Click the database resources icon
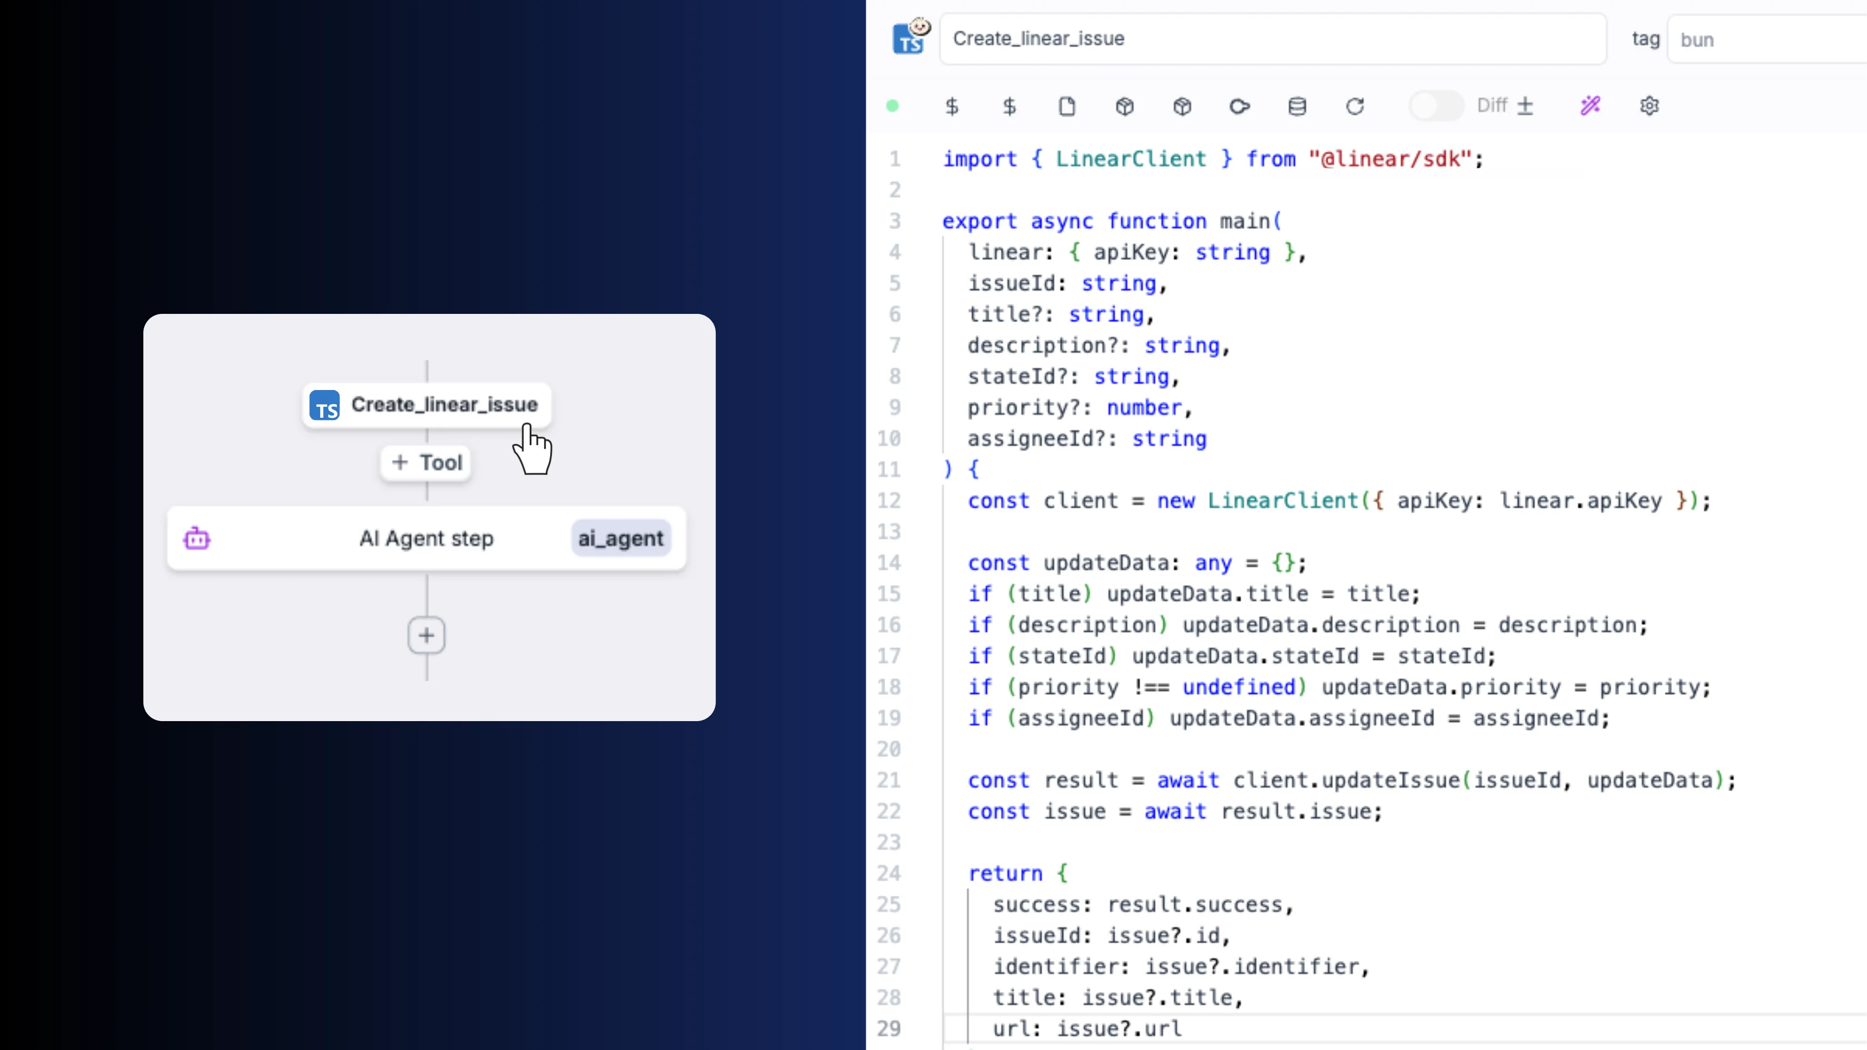The height and width of the screenshot is (1050, 1867). click(1297, 106)
